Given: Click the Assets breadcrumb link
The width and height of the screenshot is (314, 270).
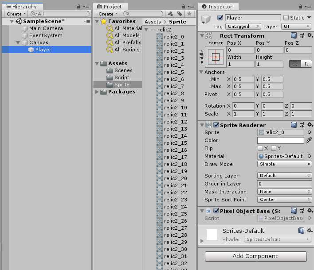Looking at the screenshot, I should click(153, 22).
